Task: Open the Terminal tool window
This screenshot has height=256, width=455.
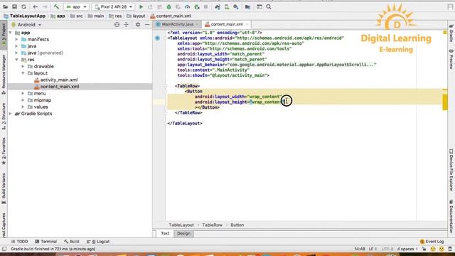Action: [x=45, y=242]
